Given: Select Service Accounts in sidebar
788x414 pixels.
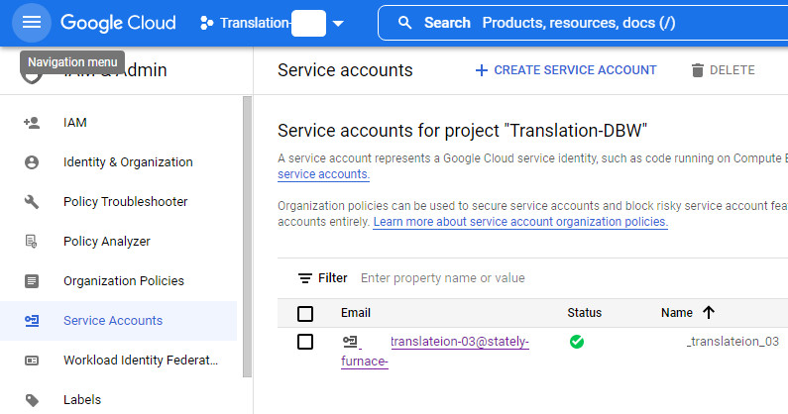Looking at the screenshot, I should point(119,321).
